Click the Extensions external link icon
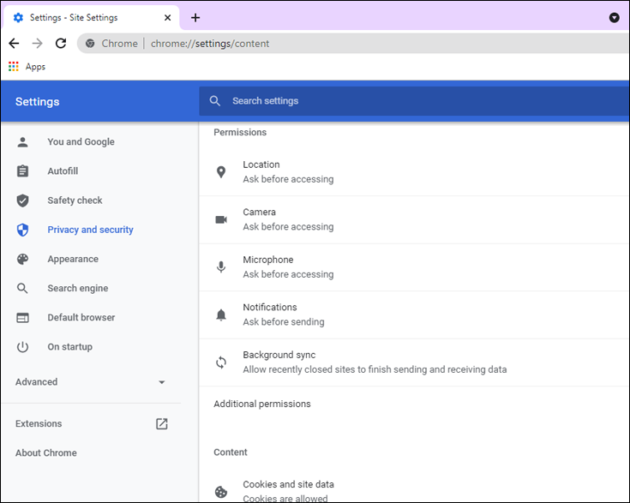 coord(161,424)
